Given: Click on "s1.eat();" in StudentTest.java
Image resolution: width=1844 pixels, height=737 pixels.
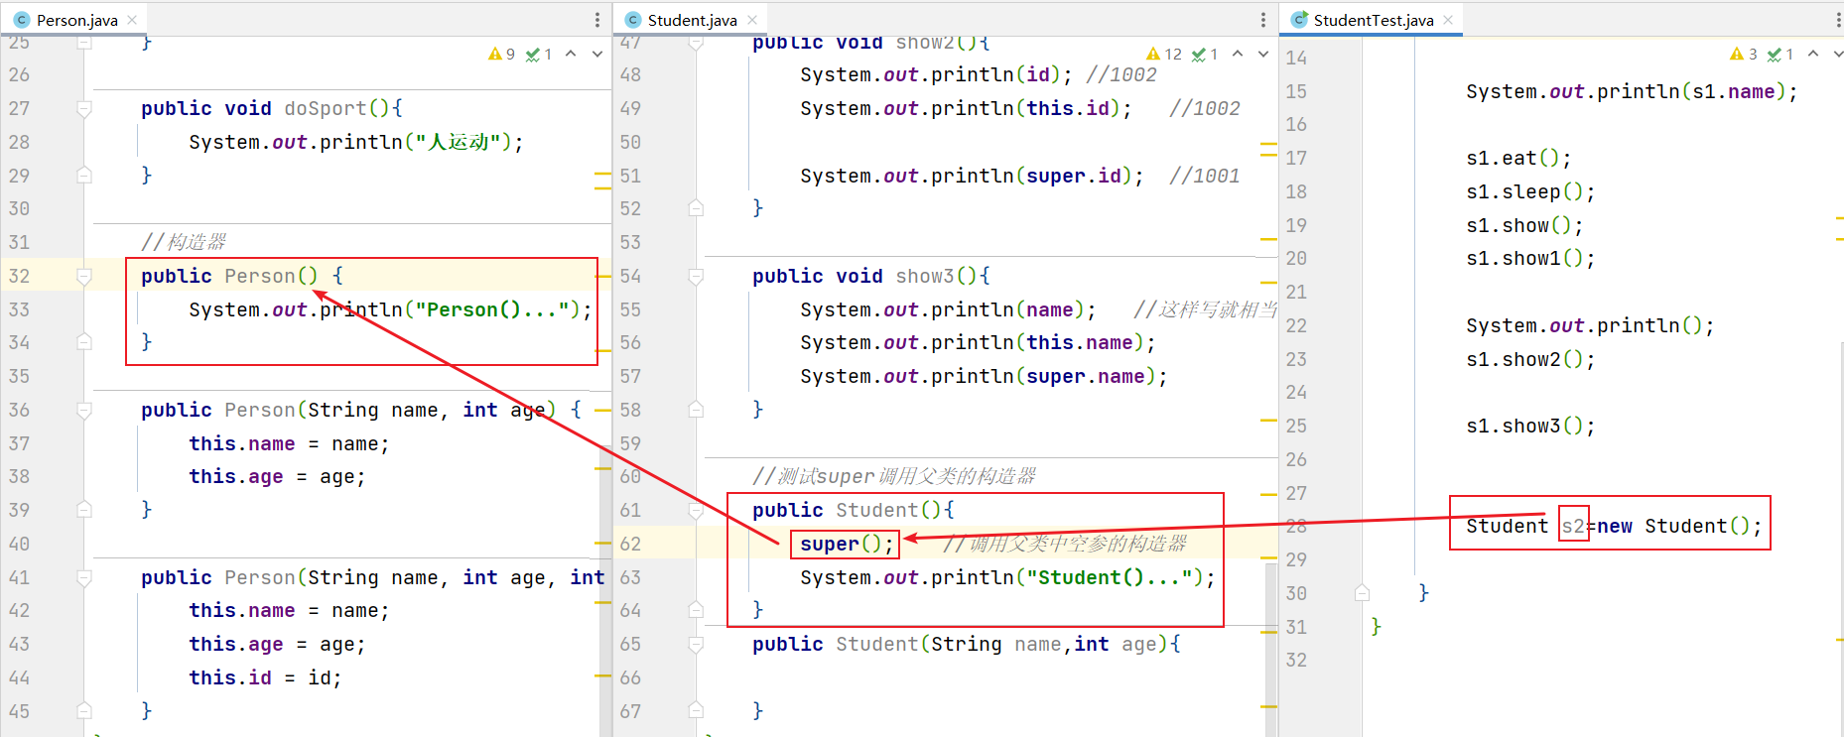Looking at the screenshot, I should (1518, 158).
